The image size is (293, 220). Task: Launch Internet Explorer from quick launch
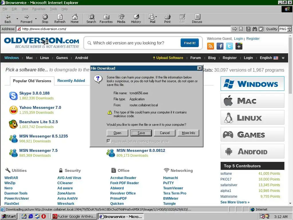click(31, 217)
